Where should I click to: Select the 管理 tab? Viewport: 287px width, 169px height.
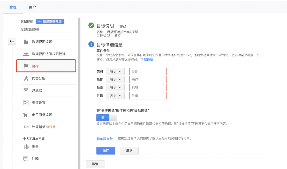pyautogui.click(x=12, y=7)
